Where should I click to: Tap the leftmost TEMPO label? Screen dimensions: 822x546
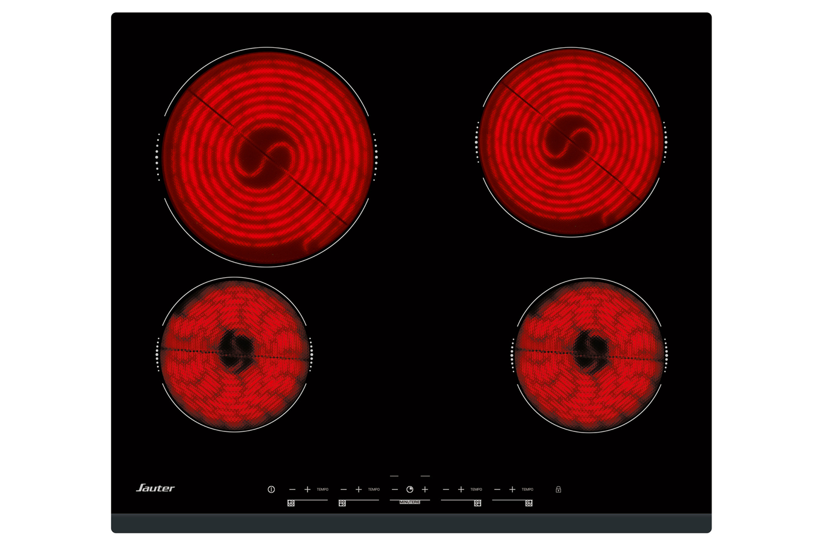(323, 490)
